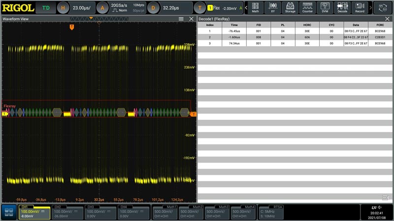Click the T'D trigger status button
The width and height of the screenshot is (394, 221).
pyautogui.click(x=46, y=8)
